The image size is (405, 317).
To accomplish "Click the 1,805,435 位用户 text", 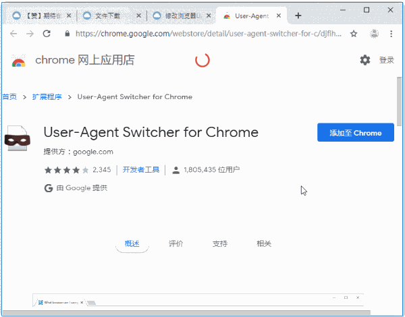I will [212, 169].
